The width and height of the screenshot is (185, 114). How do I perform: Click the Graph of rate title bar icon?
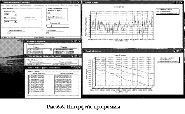pos(84,2)
